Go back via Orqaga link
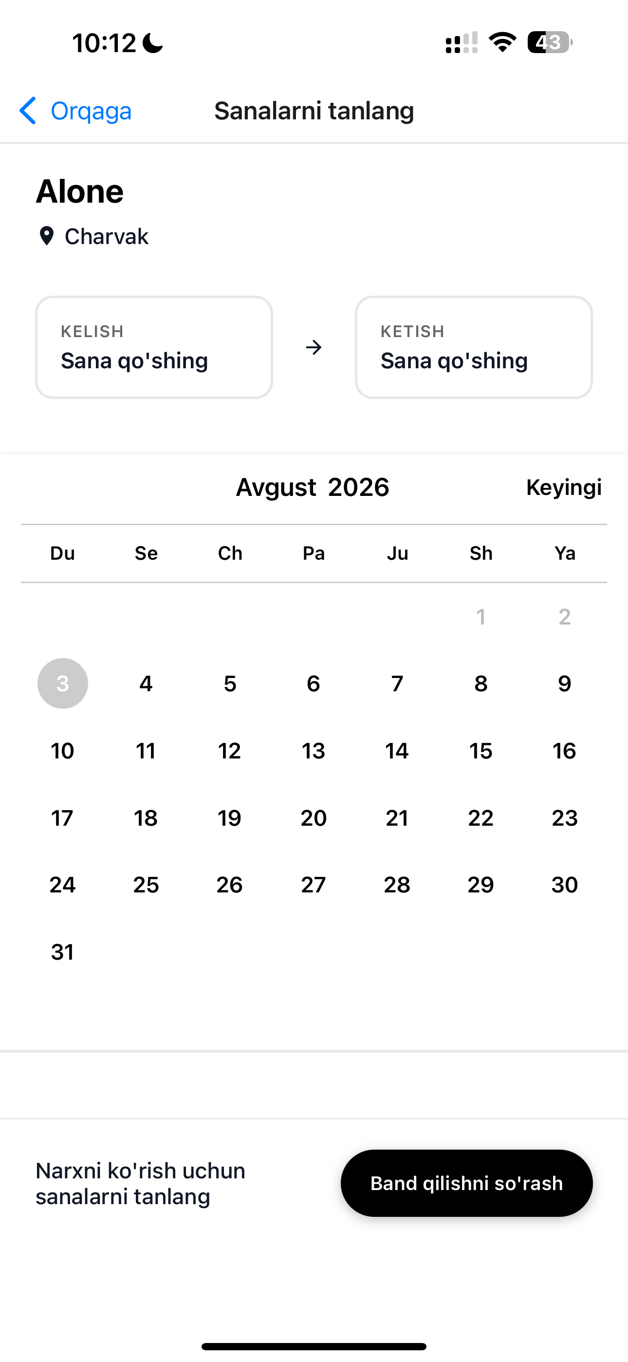The width and height of the screenshot is (628, 1362). point(91,111)
